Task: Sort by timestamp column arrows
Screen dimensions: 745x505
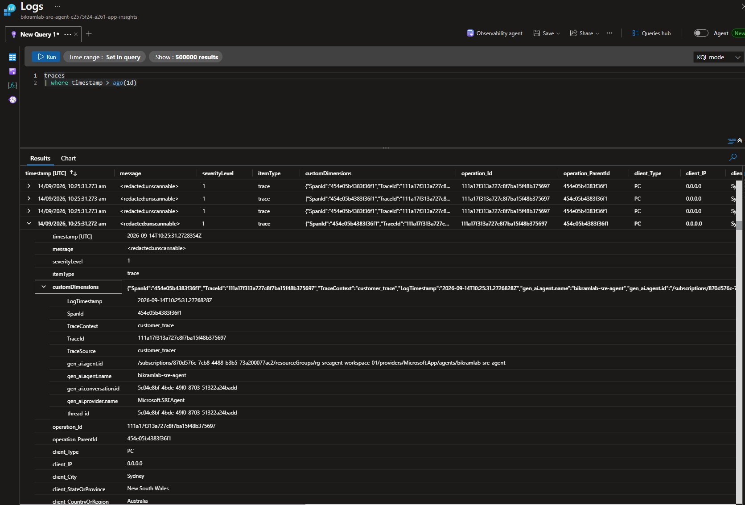Action: coord(74,173)
